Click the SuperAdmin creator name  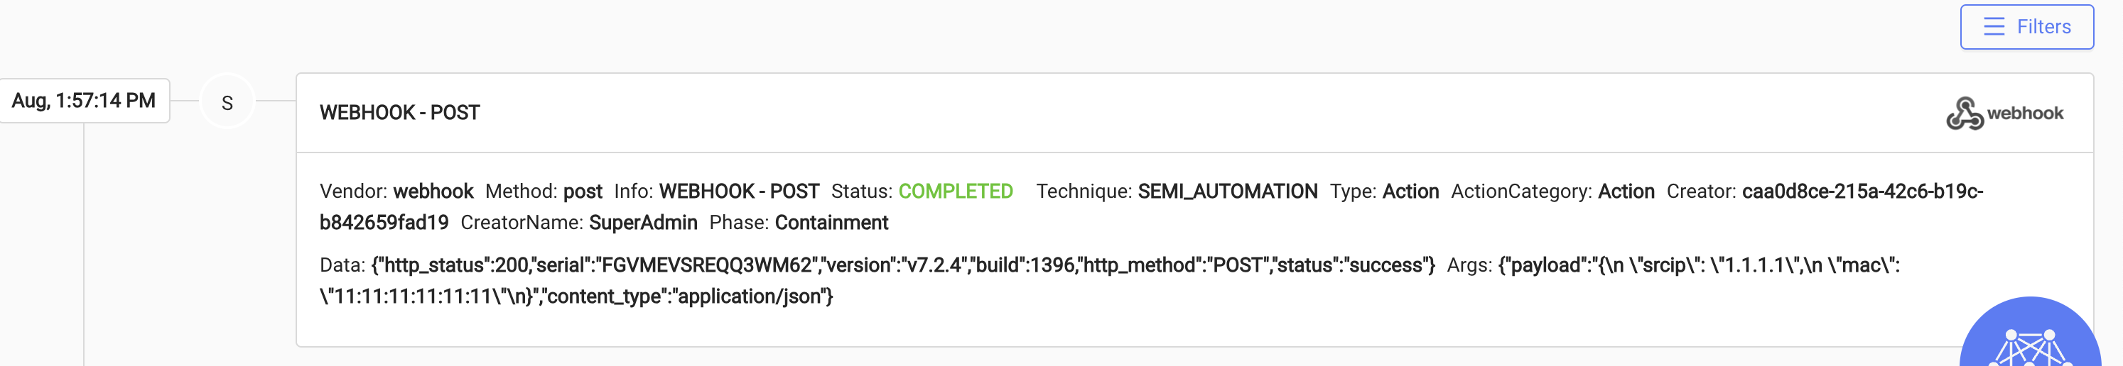(643, 223)
